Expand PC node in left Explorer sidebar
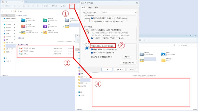Image resolution: width=198 pixels, height=111 pixels. point(2,58)
